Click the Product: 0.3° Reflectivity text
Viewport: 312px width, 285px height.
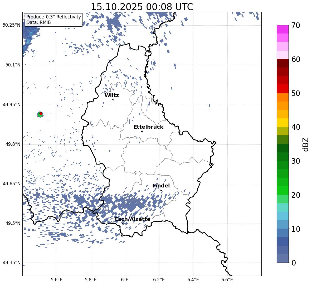pyautogui.click(x=53, y=17)
